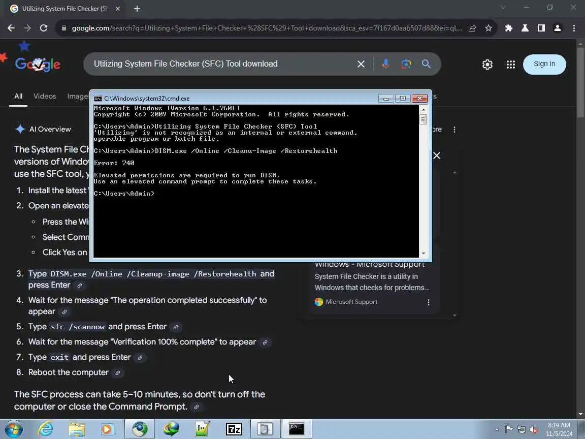The height and width of the screenshot is (439, 585).
Task: Open Chrome Labs flask icon
Action: [525, 28]
